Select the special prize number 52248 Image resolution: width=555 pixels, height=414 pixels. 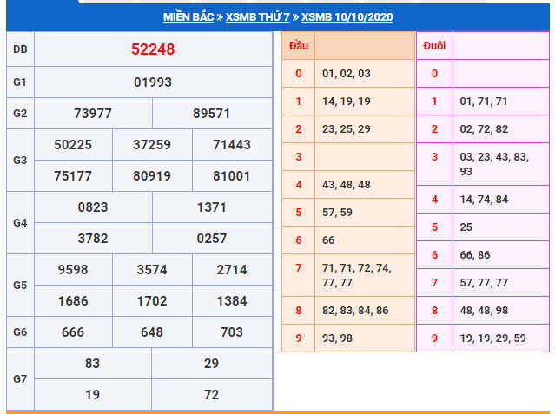click(153, 49)
